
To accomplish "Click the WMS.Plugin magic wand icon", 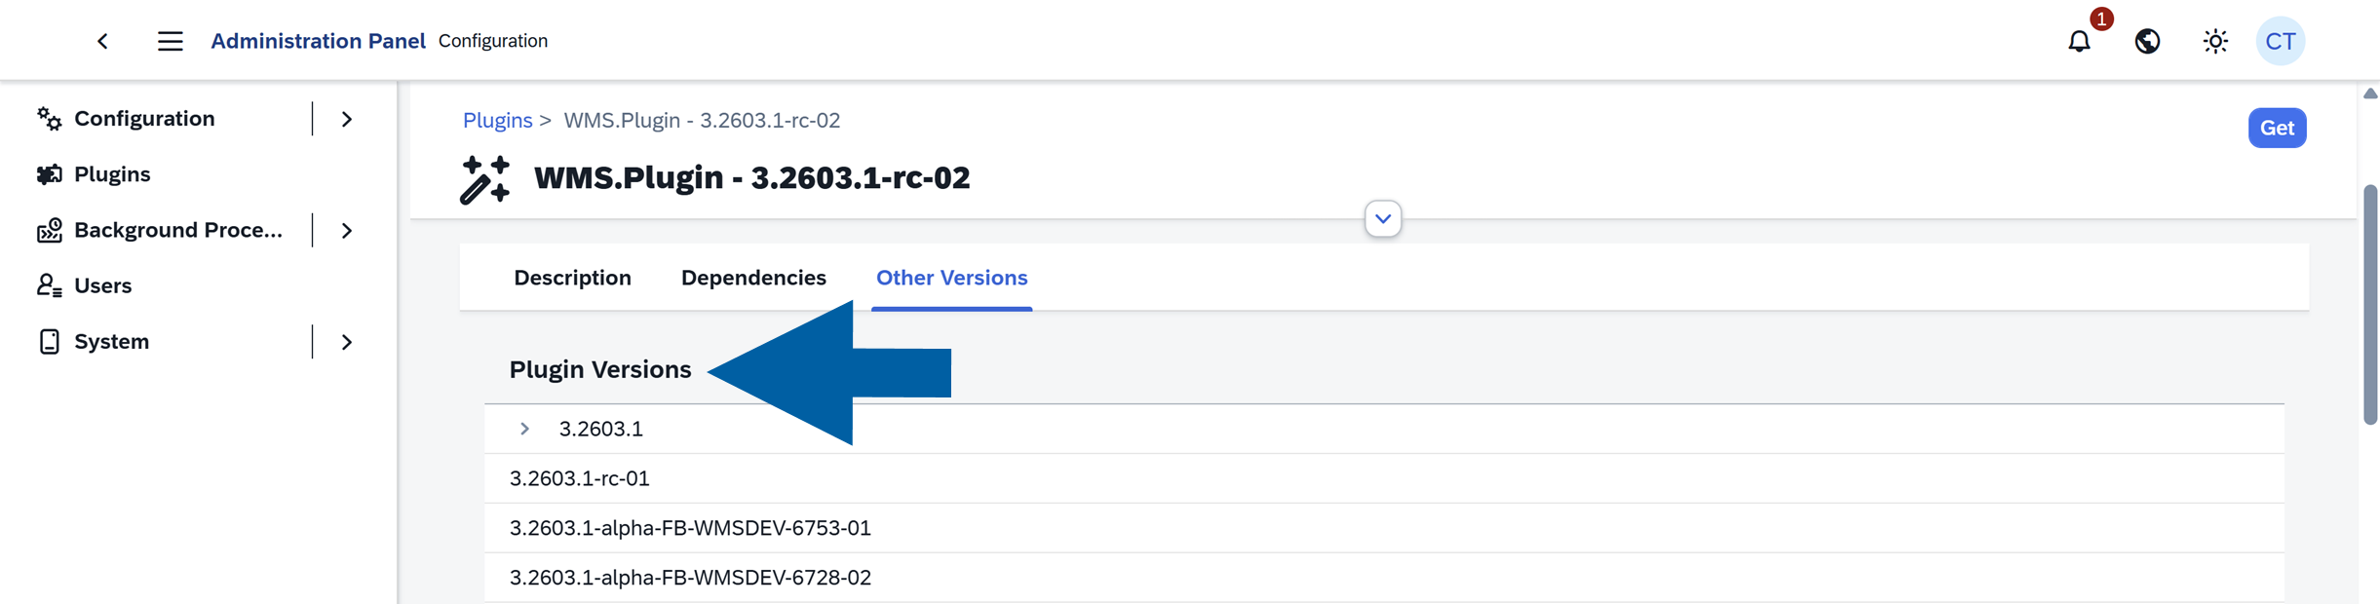I will (483, 178).
